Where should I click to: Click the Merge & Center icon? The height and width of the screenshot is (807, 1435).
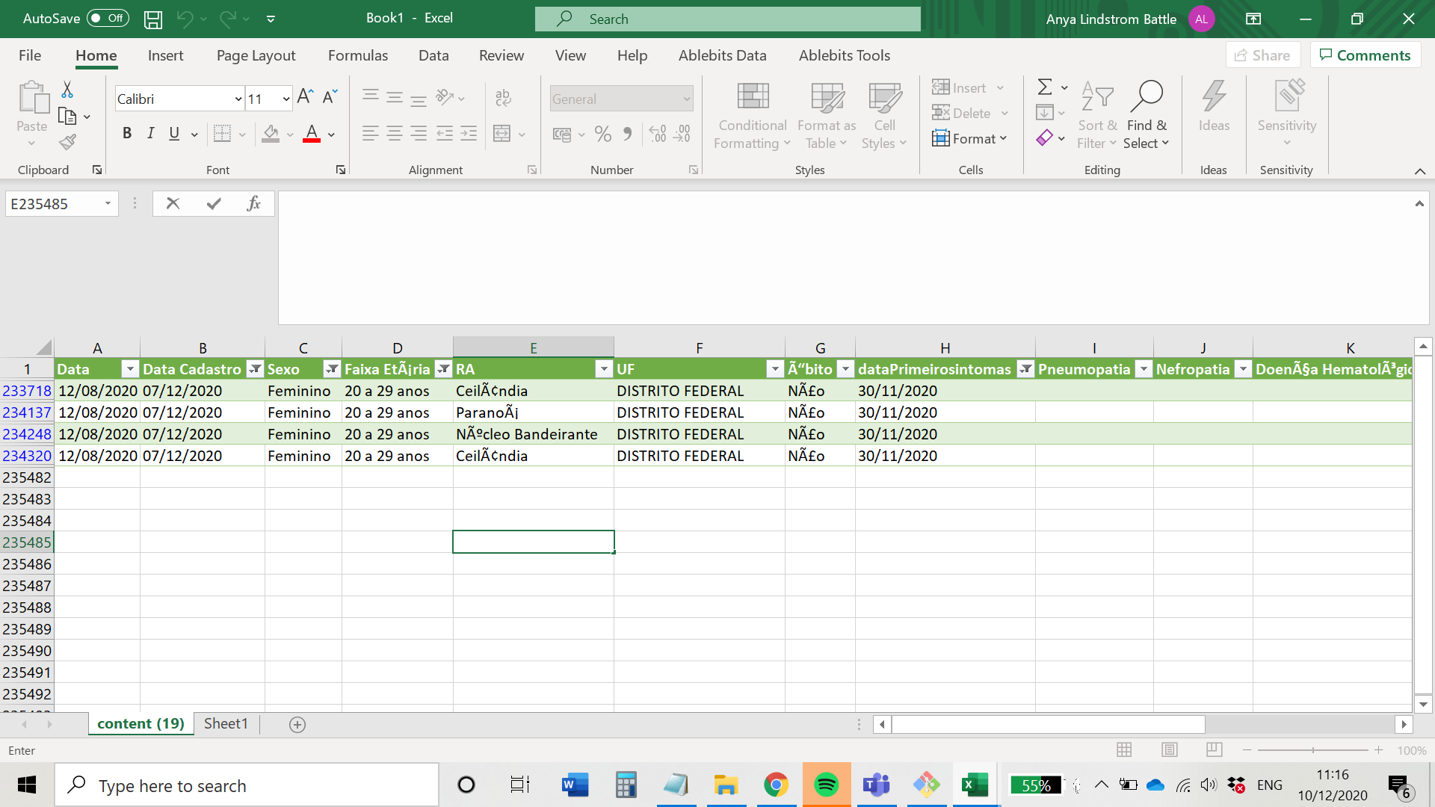502,134
